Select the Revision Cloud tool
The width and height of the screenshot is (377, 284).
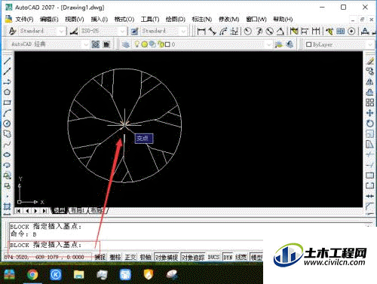tap(7, 134)
